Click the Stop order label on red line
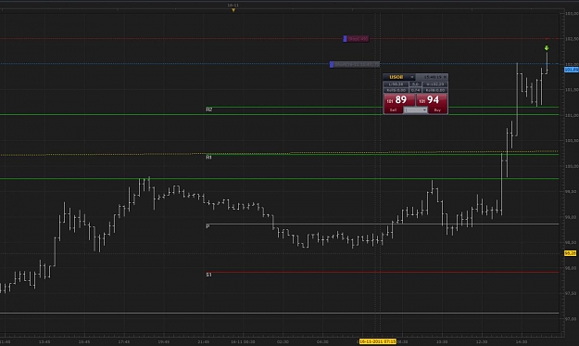The image size is (579, 346). [x=358, y=39]
